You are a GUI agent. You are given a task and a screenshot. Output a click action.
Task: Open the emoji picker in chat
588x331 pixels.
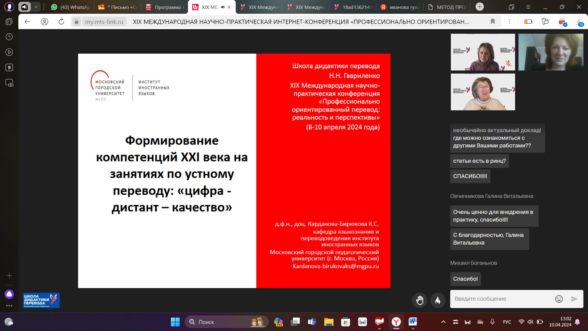[x=559, y=299]
